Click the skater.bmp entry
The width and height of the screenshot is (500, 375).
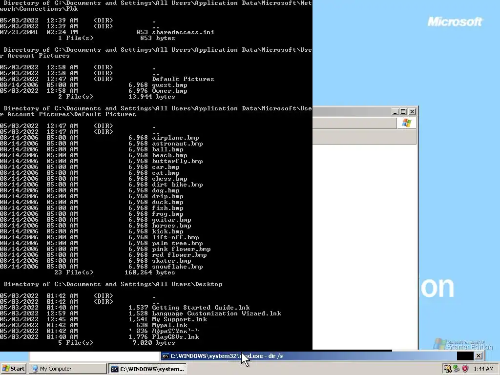(x=171, y=261)
